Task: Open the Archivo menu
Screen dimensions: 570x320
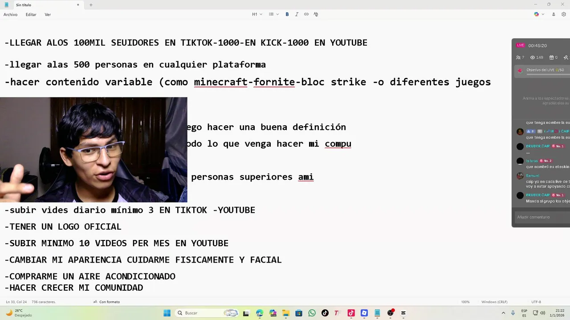Action: pyautogui.click(x=10, y=15)
